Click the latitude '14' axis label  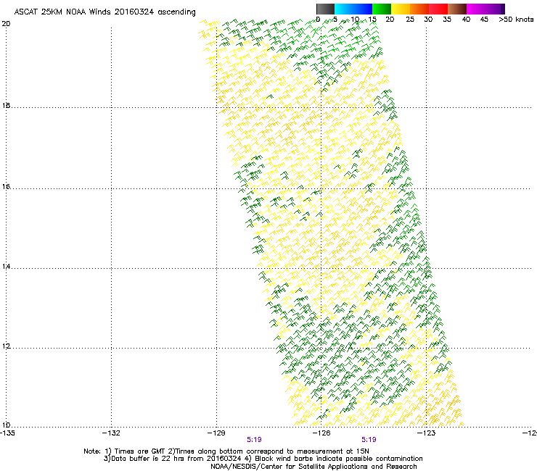click(6, 266)
